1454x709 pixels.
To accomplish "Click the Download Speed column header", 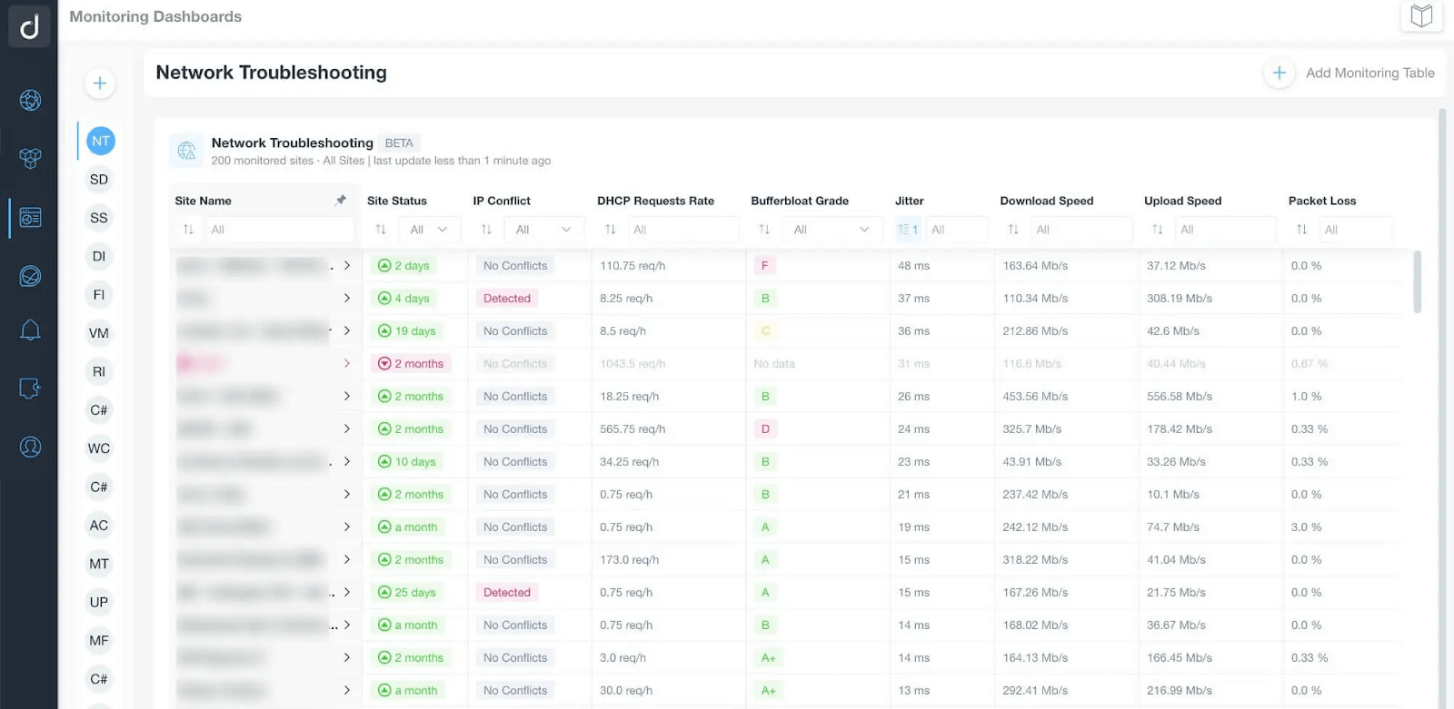I will [x=1046, y=201].
